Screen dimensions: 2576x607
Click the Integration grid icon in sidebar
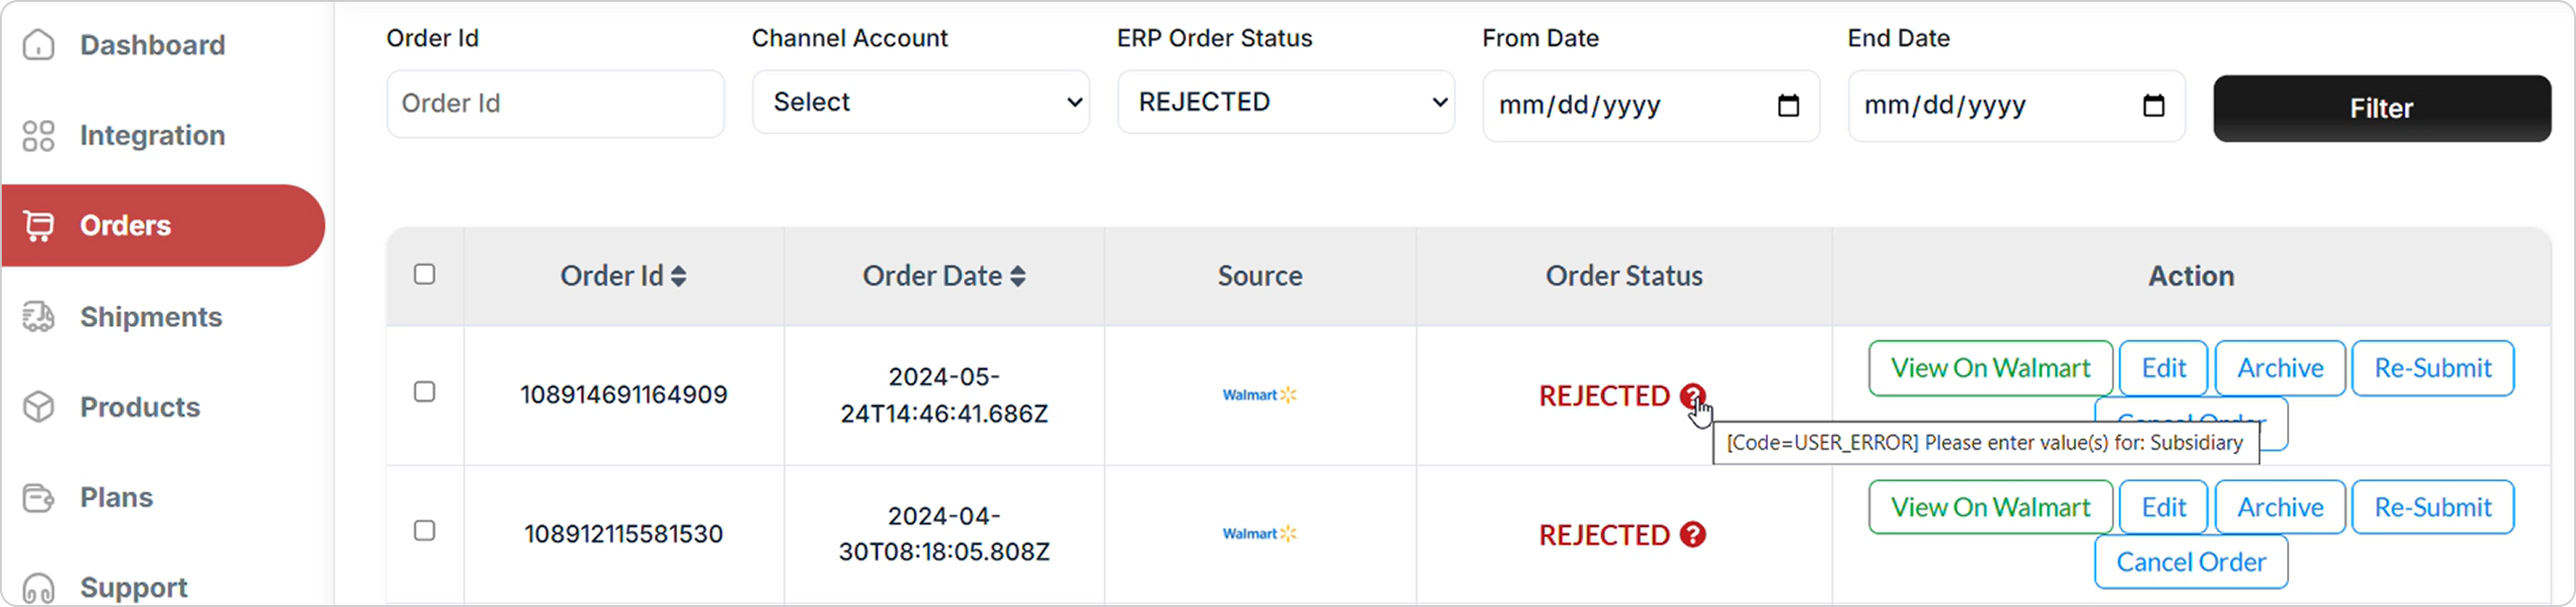[39, 136]
